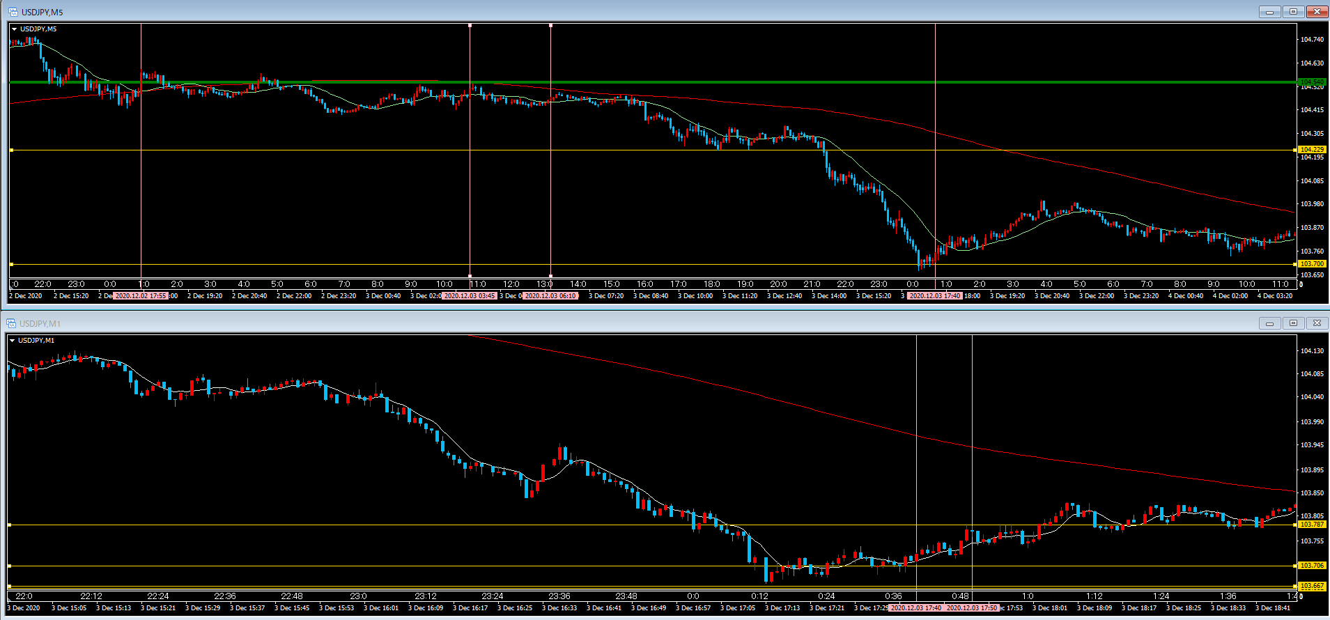This screenshot has height=620, width=1330.
Task: Restore down the USDJPY,M5 chart window
Action: 1293,12
